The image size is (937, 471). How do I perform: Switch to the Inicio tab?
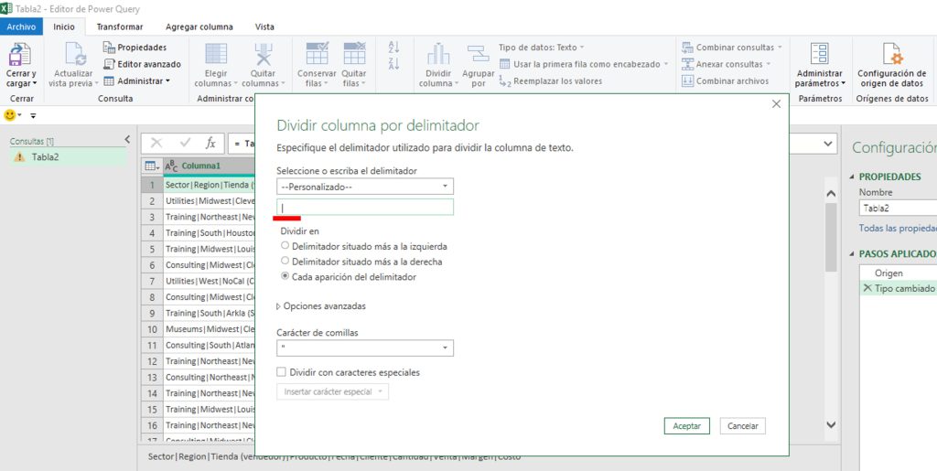64,27
